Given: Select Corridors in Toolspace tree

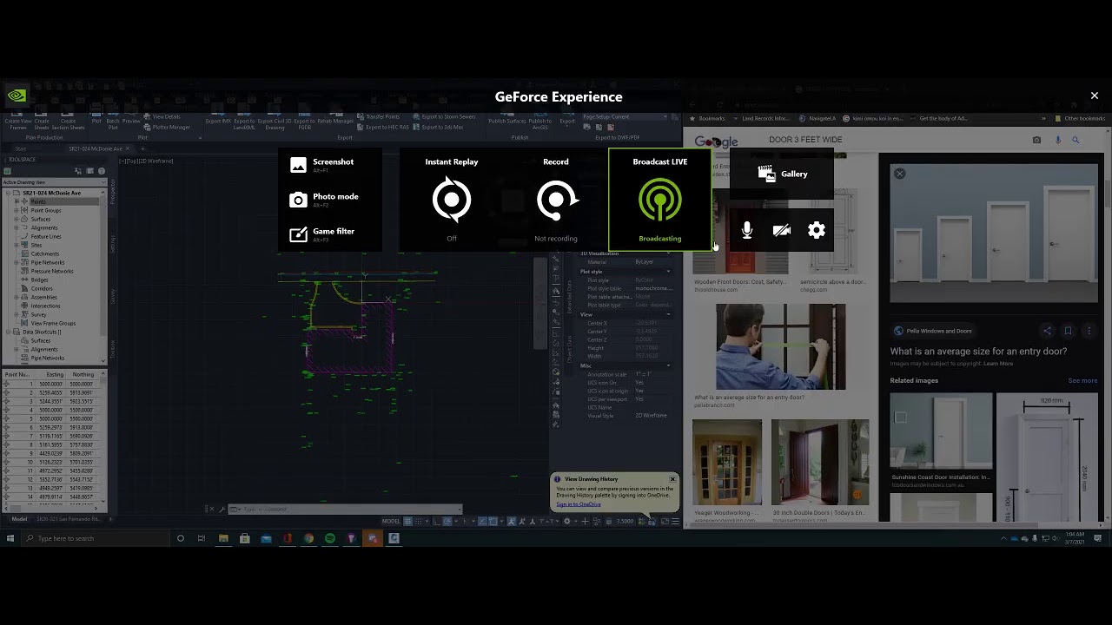Looking at the screenshot, I should (42, 288).
